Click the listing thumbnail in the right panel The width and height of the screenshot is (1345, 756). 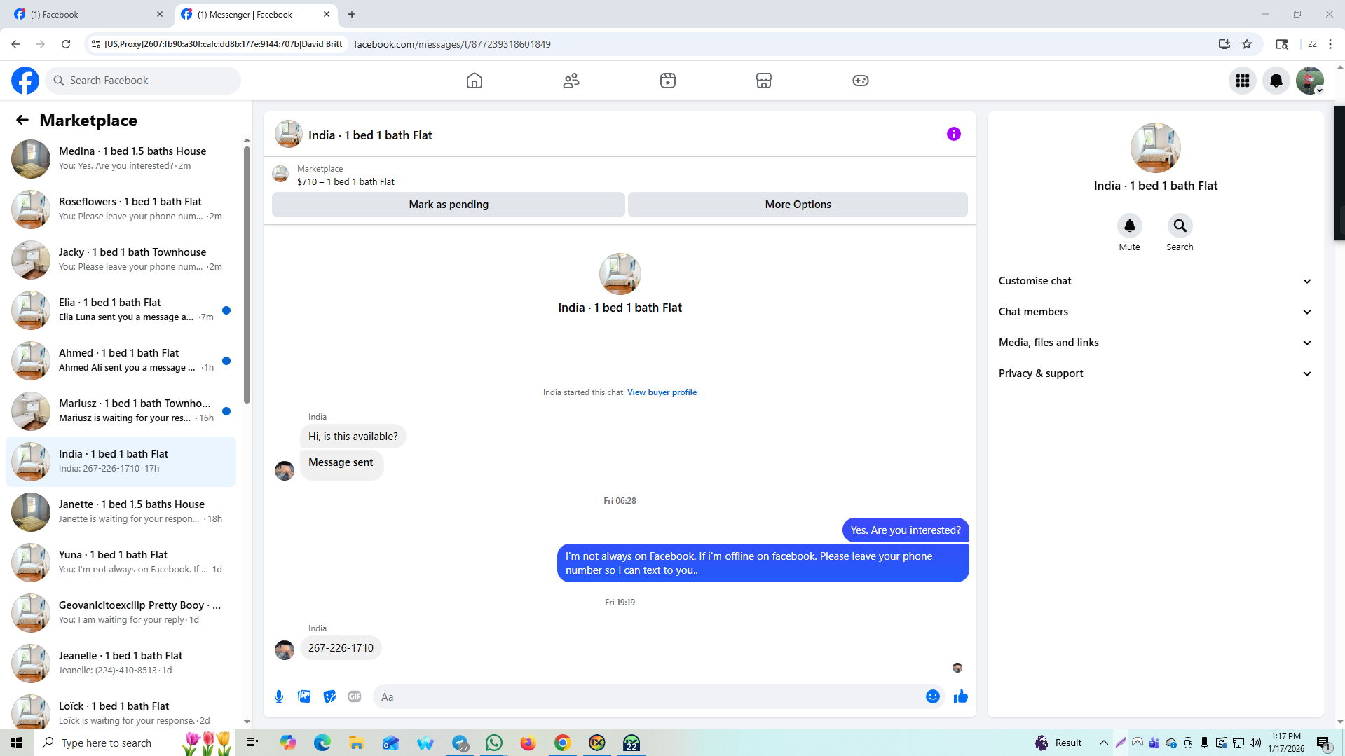click(x=1155, y=148)
